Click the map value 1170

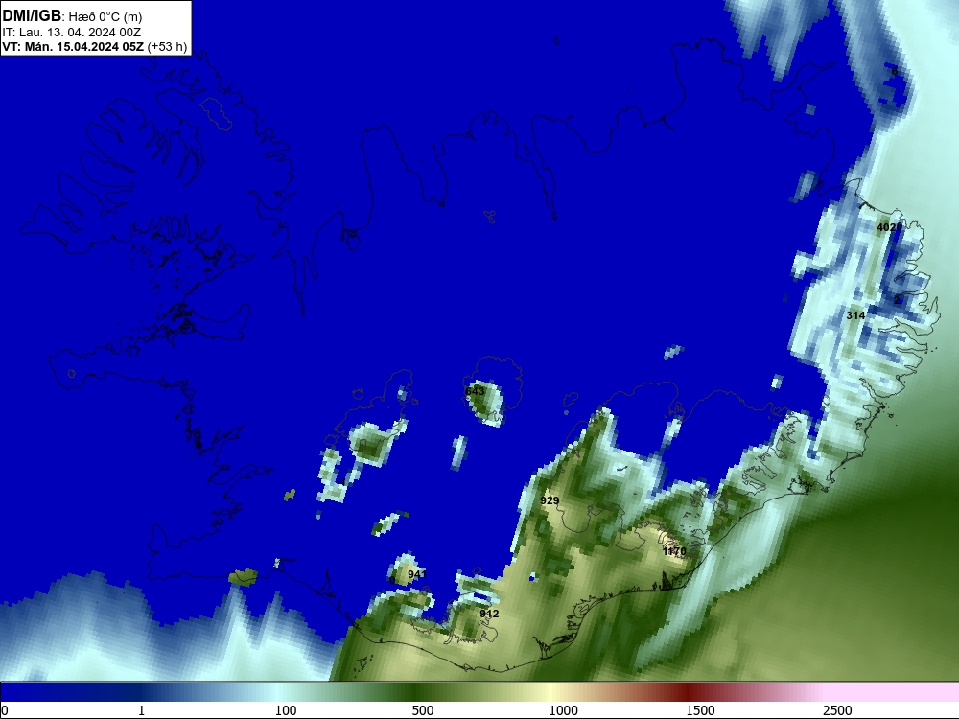[x=674, y=551]
